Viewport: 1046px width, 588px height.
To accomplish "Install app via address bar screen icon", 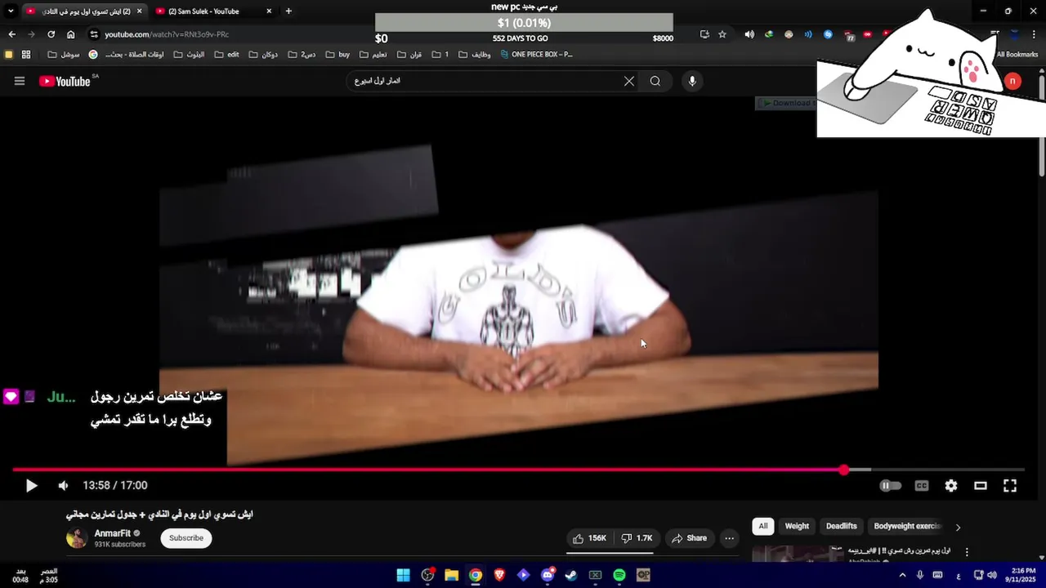I will (704, 34).
